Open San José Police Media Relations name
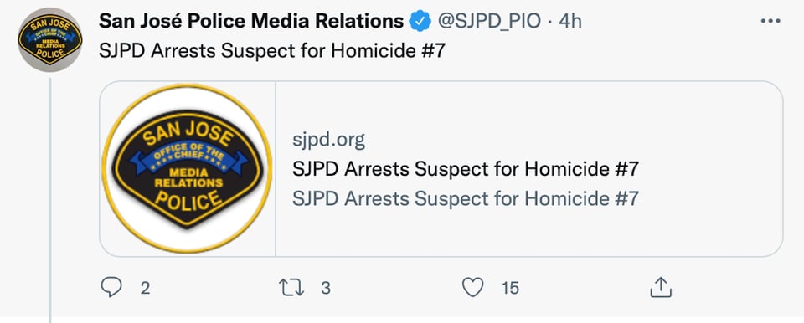This screenshot has height=323, width=804. pyautogui.click(x=250, y=21)
